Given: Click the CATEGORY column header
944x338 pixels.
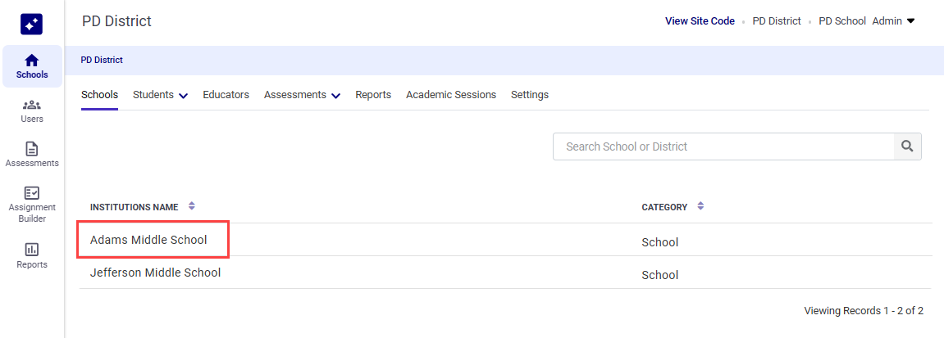Looking at the screenshot, I should [x=664, y=207].
